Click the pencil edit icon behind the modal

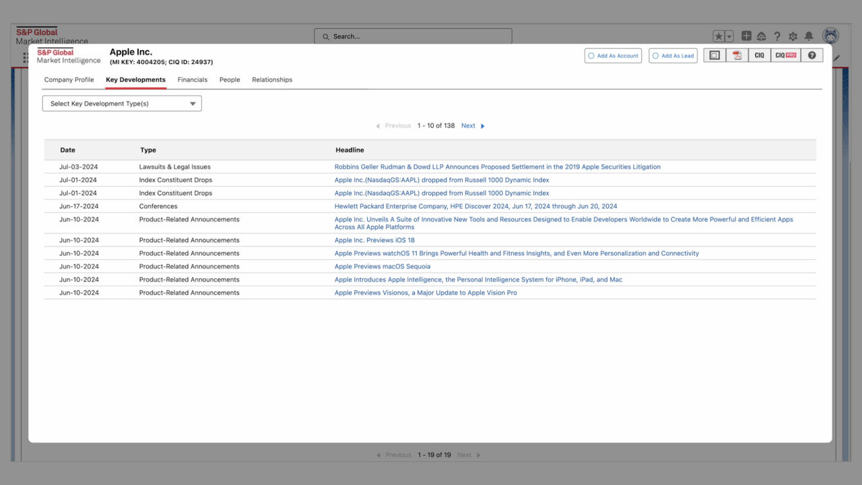point(837,59)
